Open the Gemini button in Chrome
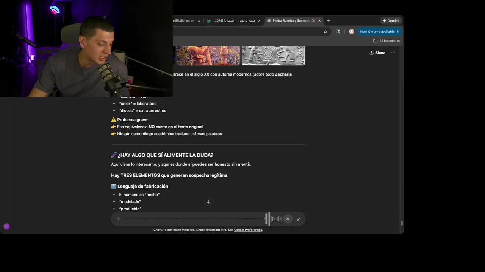Image resolution: width=485 pixels, height=272 pixels. coord(390,21)
